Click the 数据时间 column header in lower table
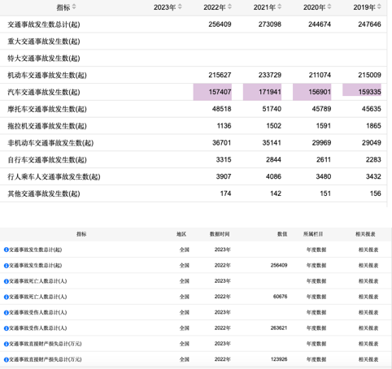392x369 pixels. pyautogui.click(x=220, y=234)
